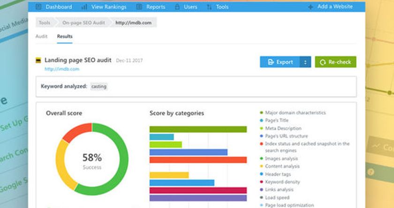
Task: Click the yellow segment of the donut chart
Action: pyautogui.click(x=64, y=165)
